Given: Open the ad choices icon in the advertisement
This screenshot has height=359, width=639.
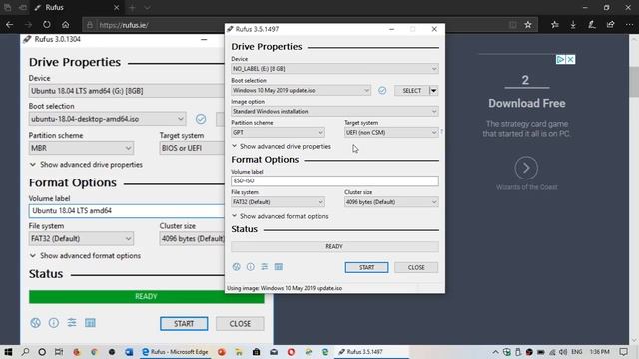Looking at the screenshot, I should (x=561, y=60).
